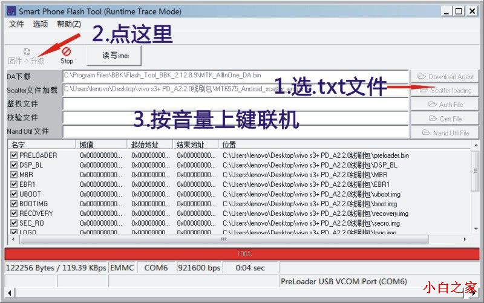Open the 选项 menu
484x303 pixels.
pyautogui.click(x=41, y=24)
